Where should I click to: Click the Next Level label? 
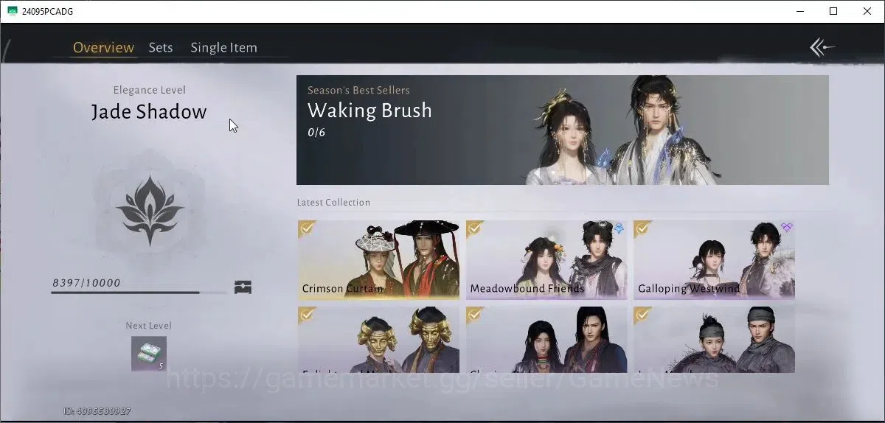tap(149, 326)
